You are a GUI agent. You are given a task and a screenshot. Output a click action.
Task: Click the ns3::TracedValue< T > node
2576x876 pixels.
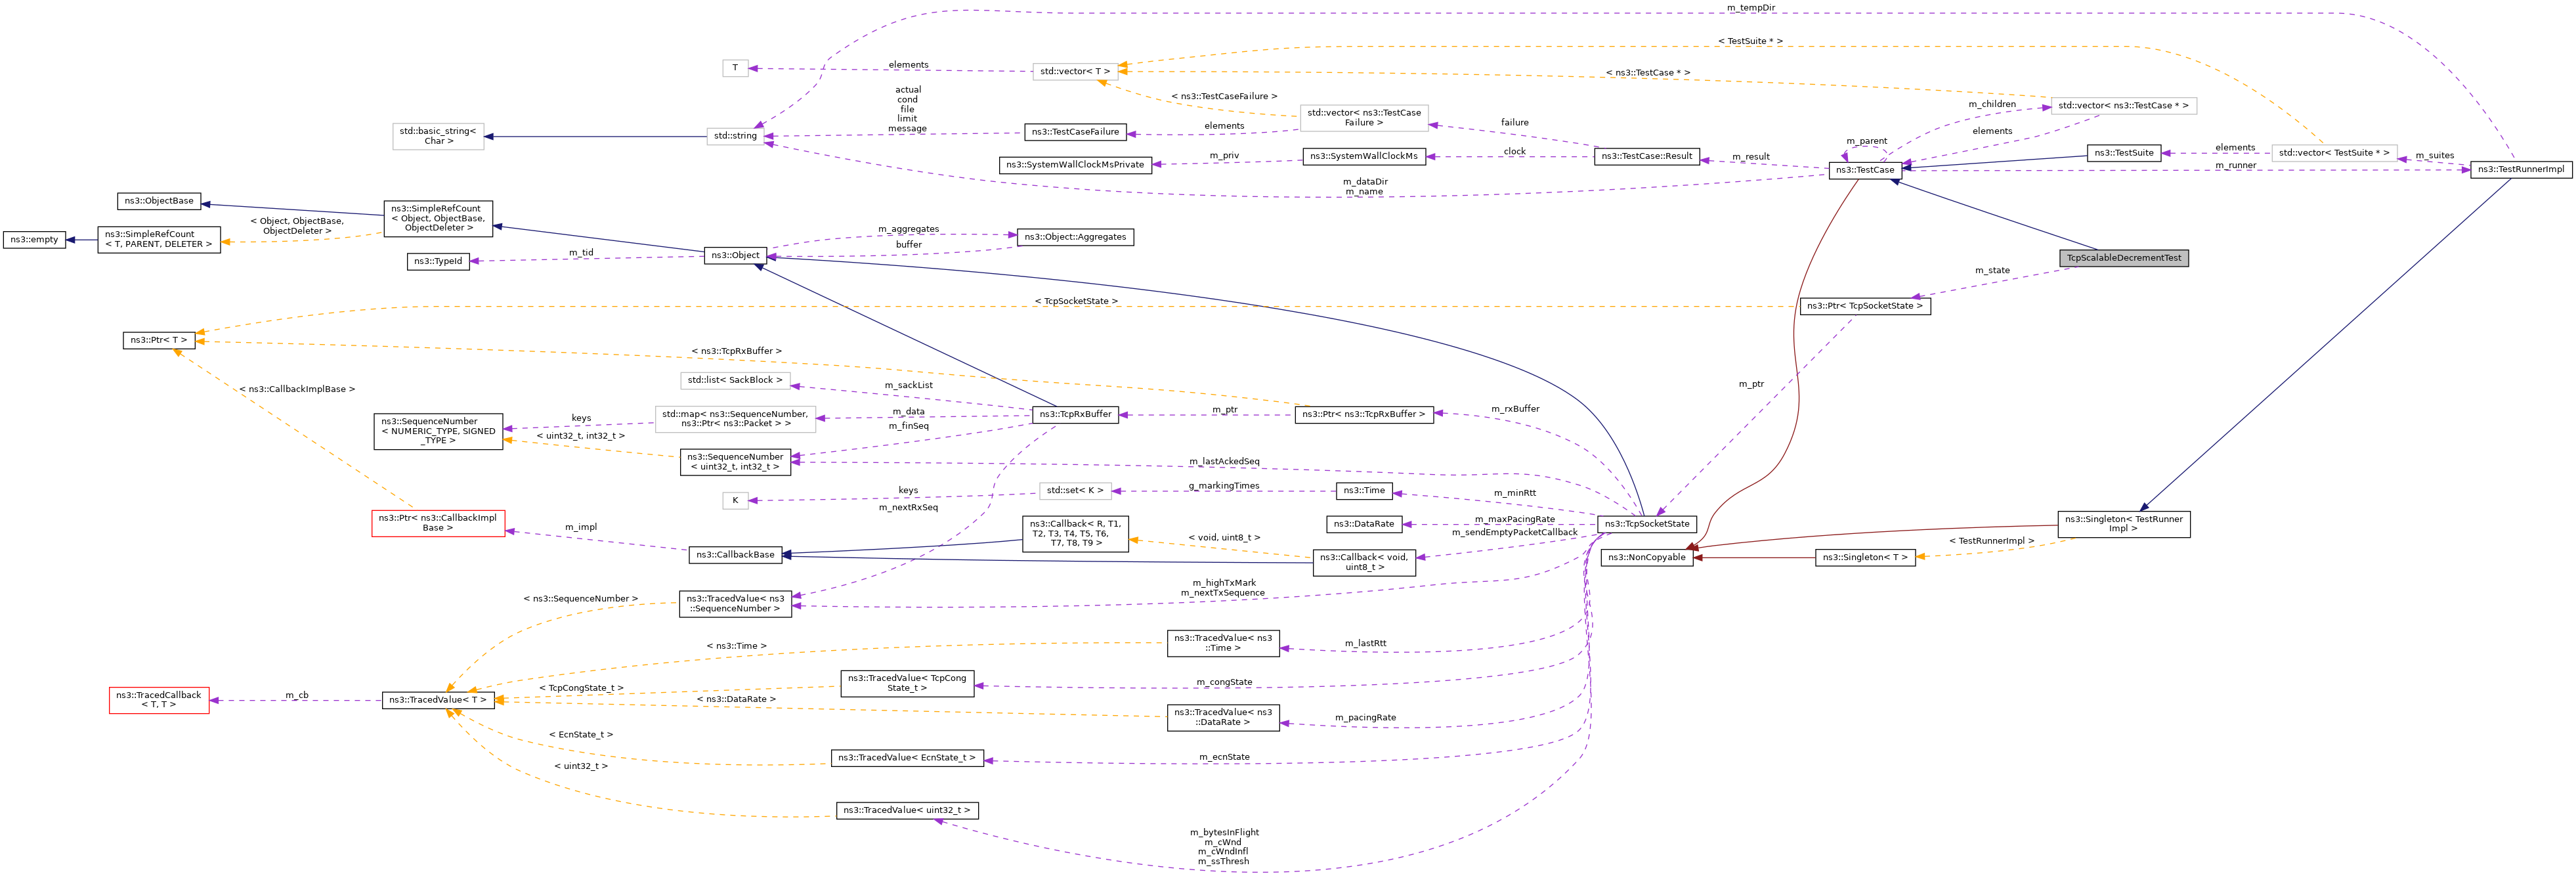(438, 700)
